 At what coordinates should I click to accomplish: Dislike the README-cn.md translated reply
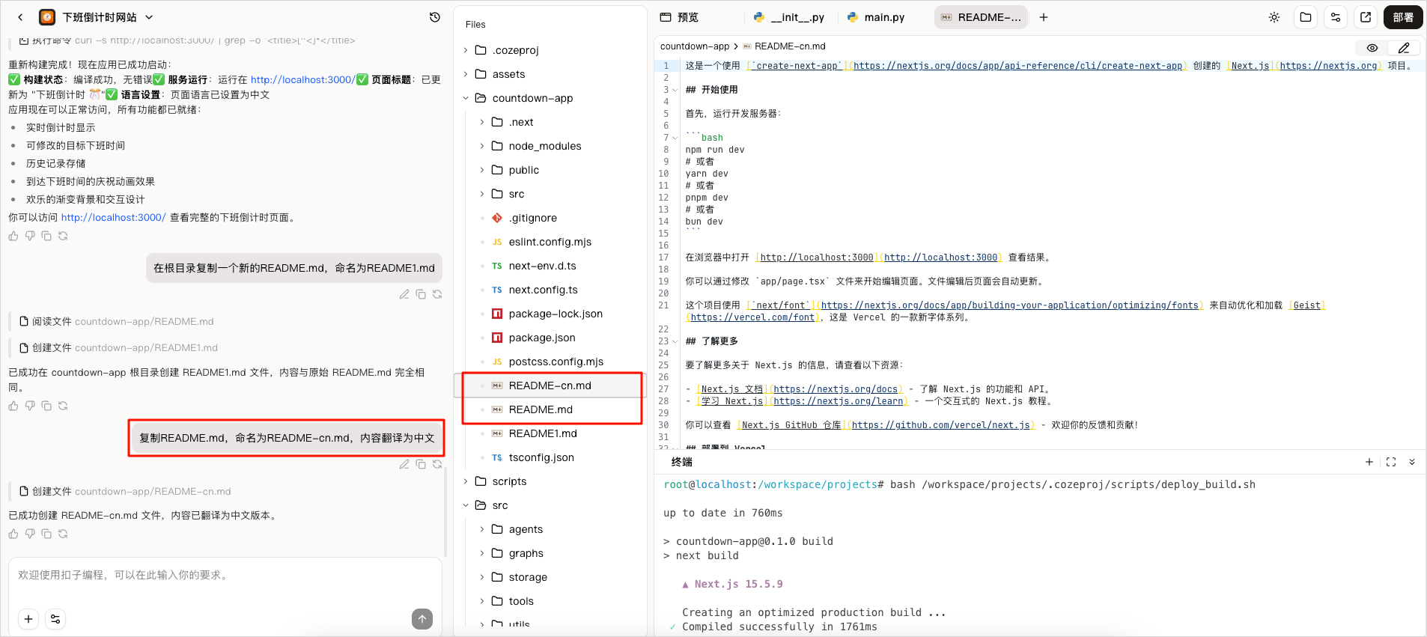coord(30,534)
